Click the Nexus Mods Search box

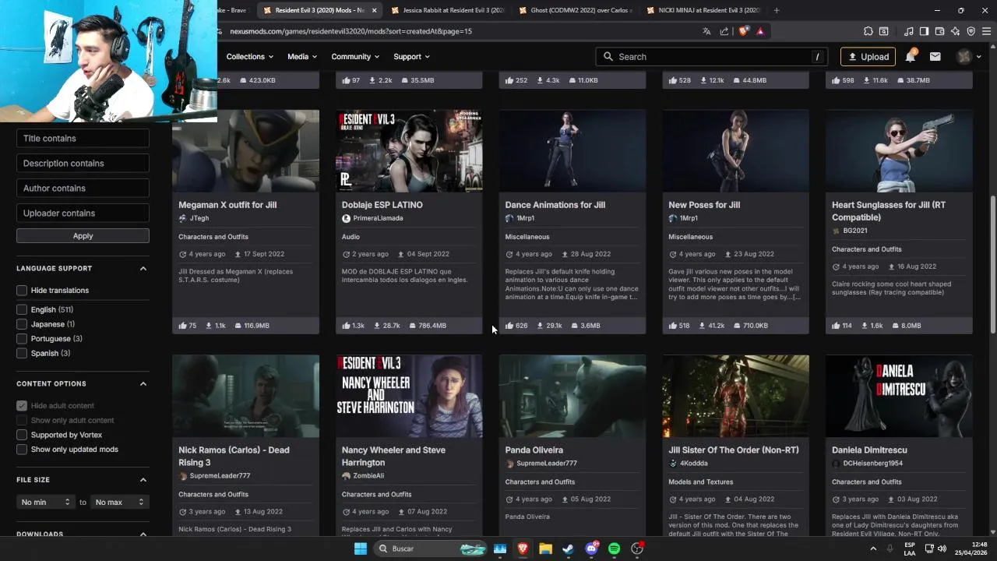[x=712, y=56]
